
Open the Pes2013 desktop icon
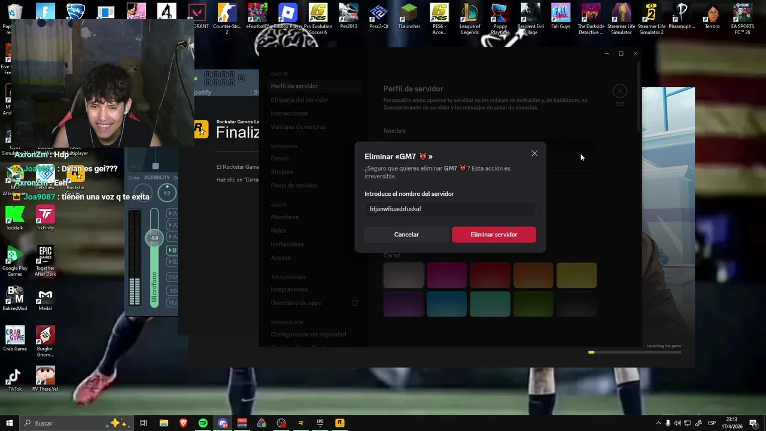point(348,16)
